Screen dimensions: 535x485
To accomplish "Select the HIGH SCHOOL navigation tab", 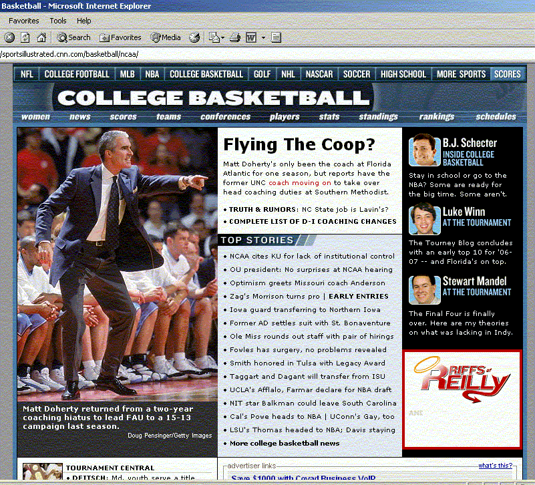I will tap(403, 74).
